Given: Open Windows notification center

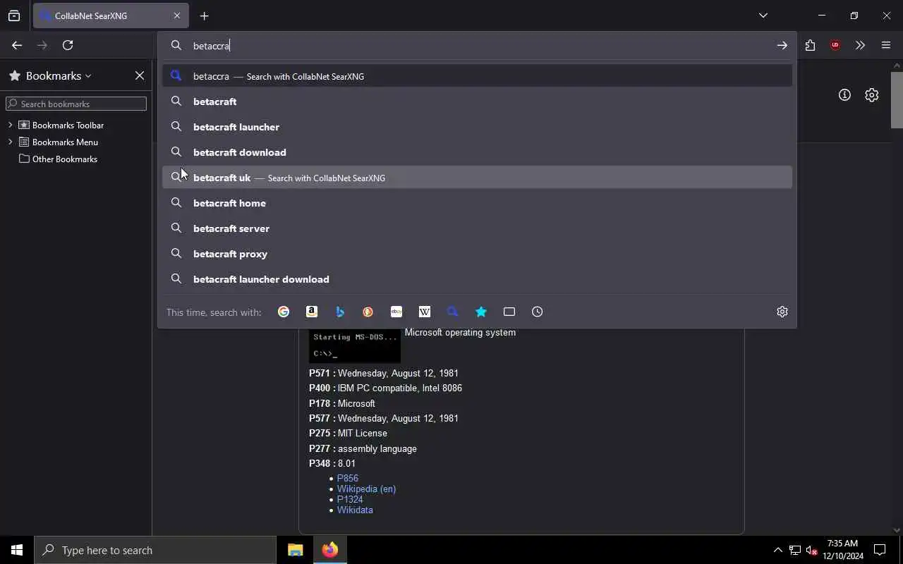Looking at the screenshot, I should [880, 550].
